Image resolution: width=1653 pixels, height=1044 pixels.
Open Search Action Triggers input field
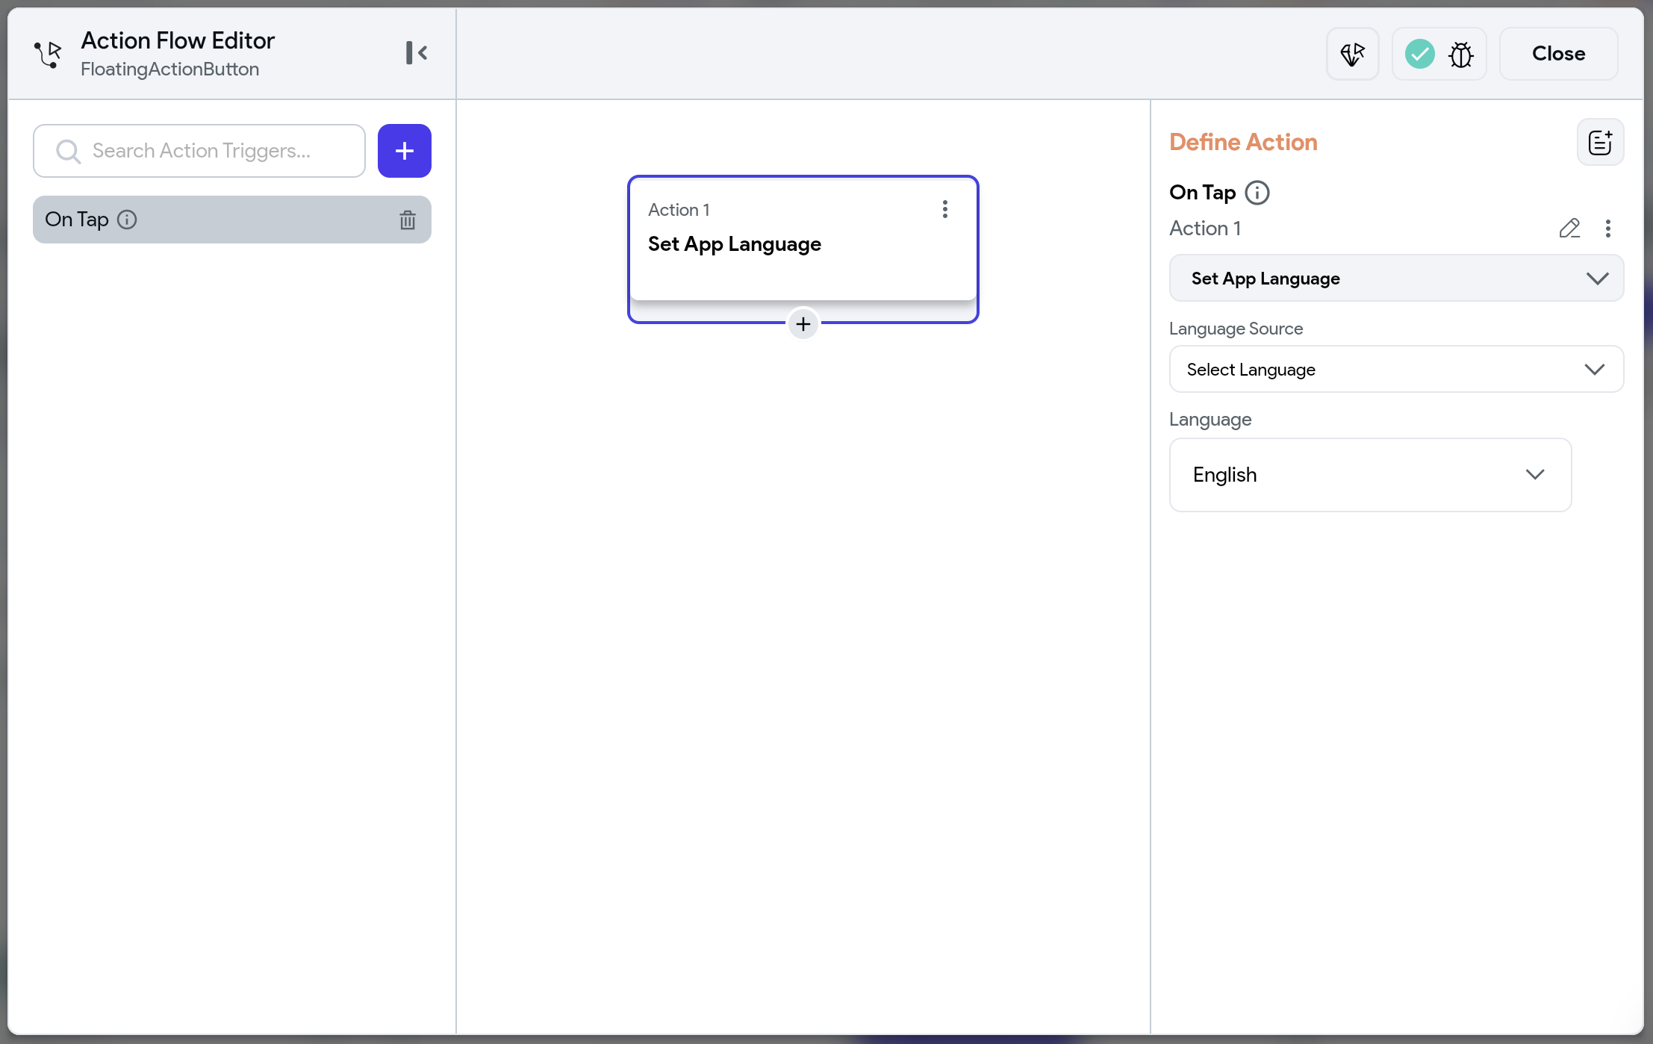click(x=199, y=150)
